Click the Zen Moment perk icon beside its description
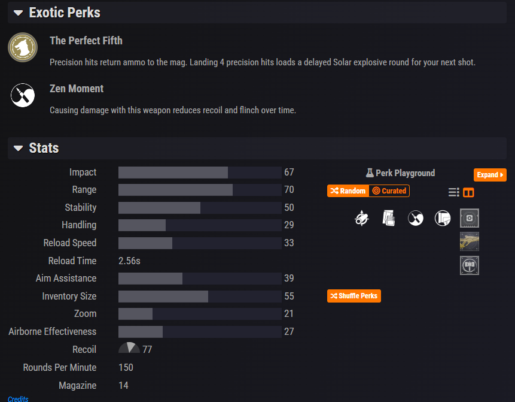Viewport: 515px width, 402px height. tap(23, 96)
